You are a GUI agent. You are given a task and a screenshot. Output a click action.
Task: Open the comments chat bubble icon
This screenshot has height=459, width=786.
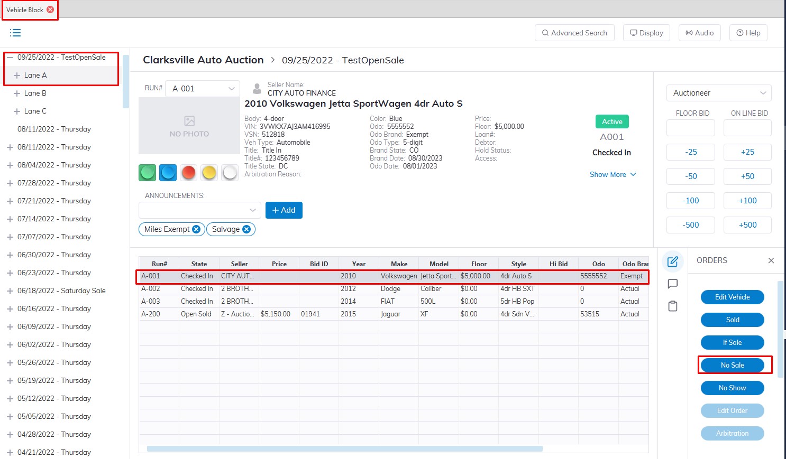[x=672, y=284]
